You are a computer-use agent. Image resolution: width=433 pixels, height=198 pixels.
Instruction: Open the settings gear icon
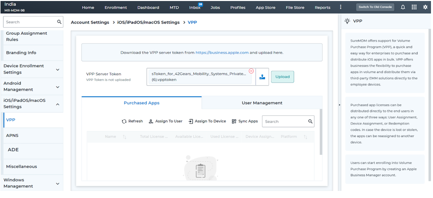tap(425, 7)
